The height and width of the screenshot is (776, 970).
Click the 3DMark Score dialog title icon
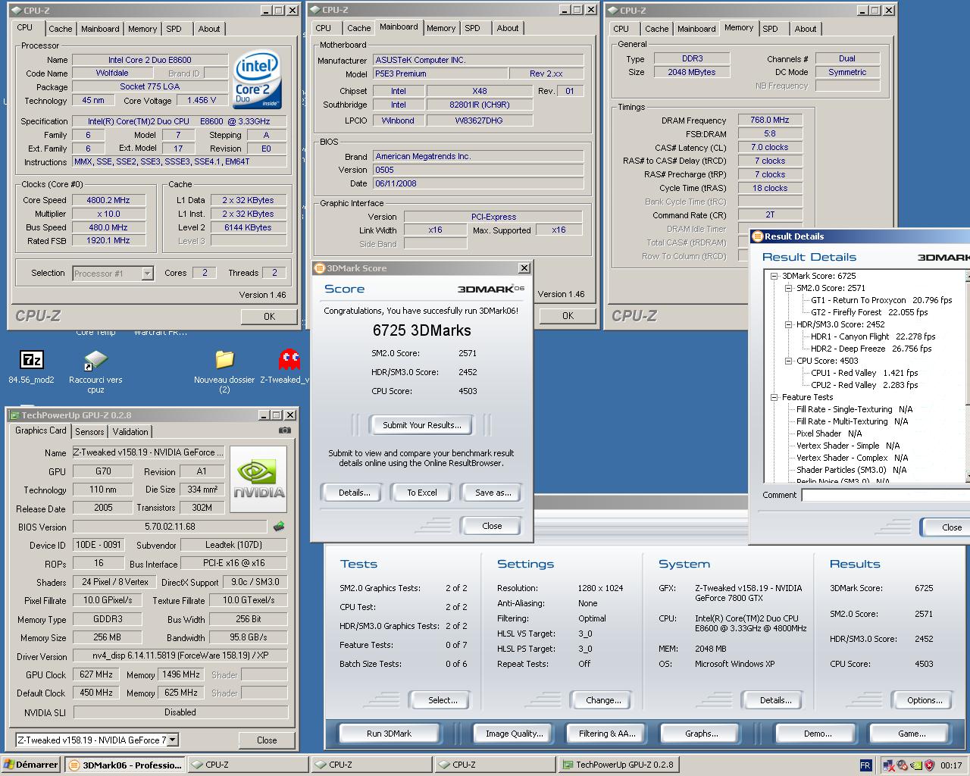[319, 268]
